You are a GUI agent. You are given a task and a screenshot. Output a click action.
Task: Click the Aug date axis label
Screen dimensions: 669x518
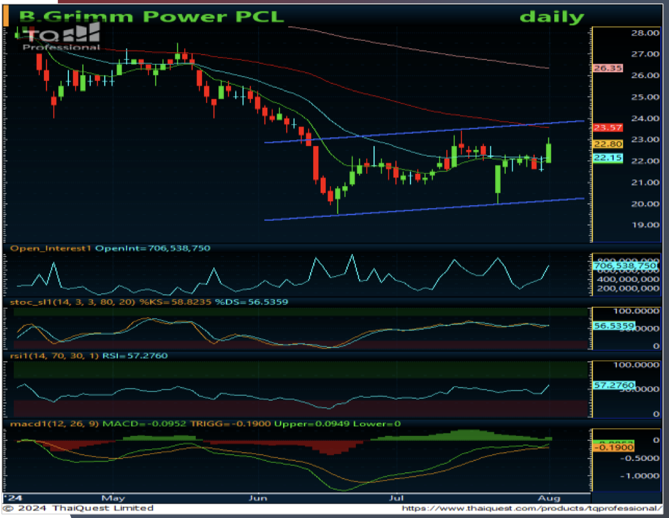click(x=550, y=499)
